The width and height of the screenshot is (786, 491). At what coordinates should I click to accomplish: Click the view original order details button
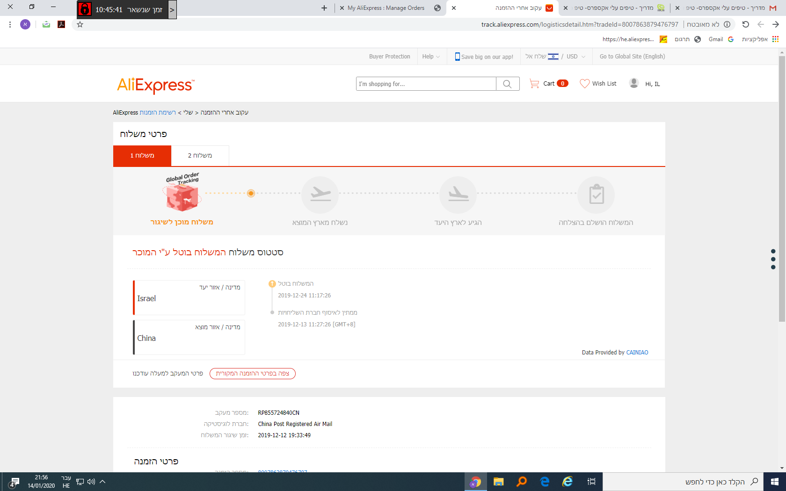[253, 374]
